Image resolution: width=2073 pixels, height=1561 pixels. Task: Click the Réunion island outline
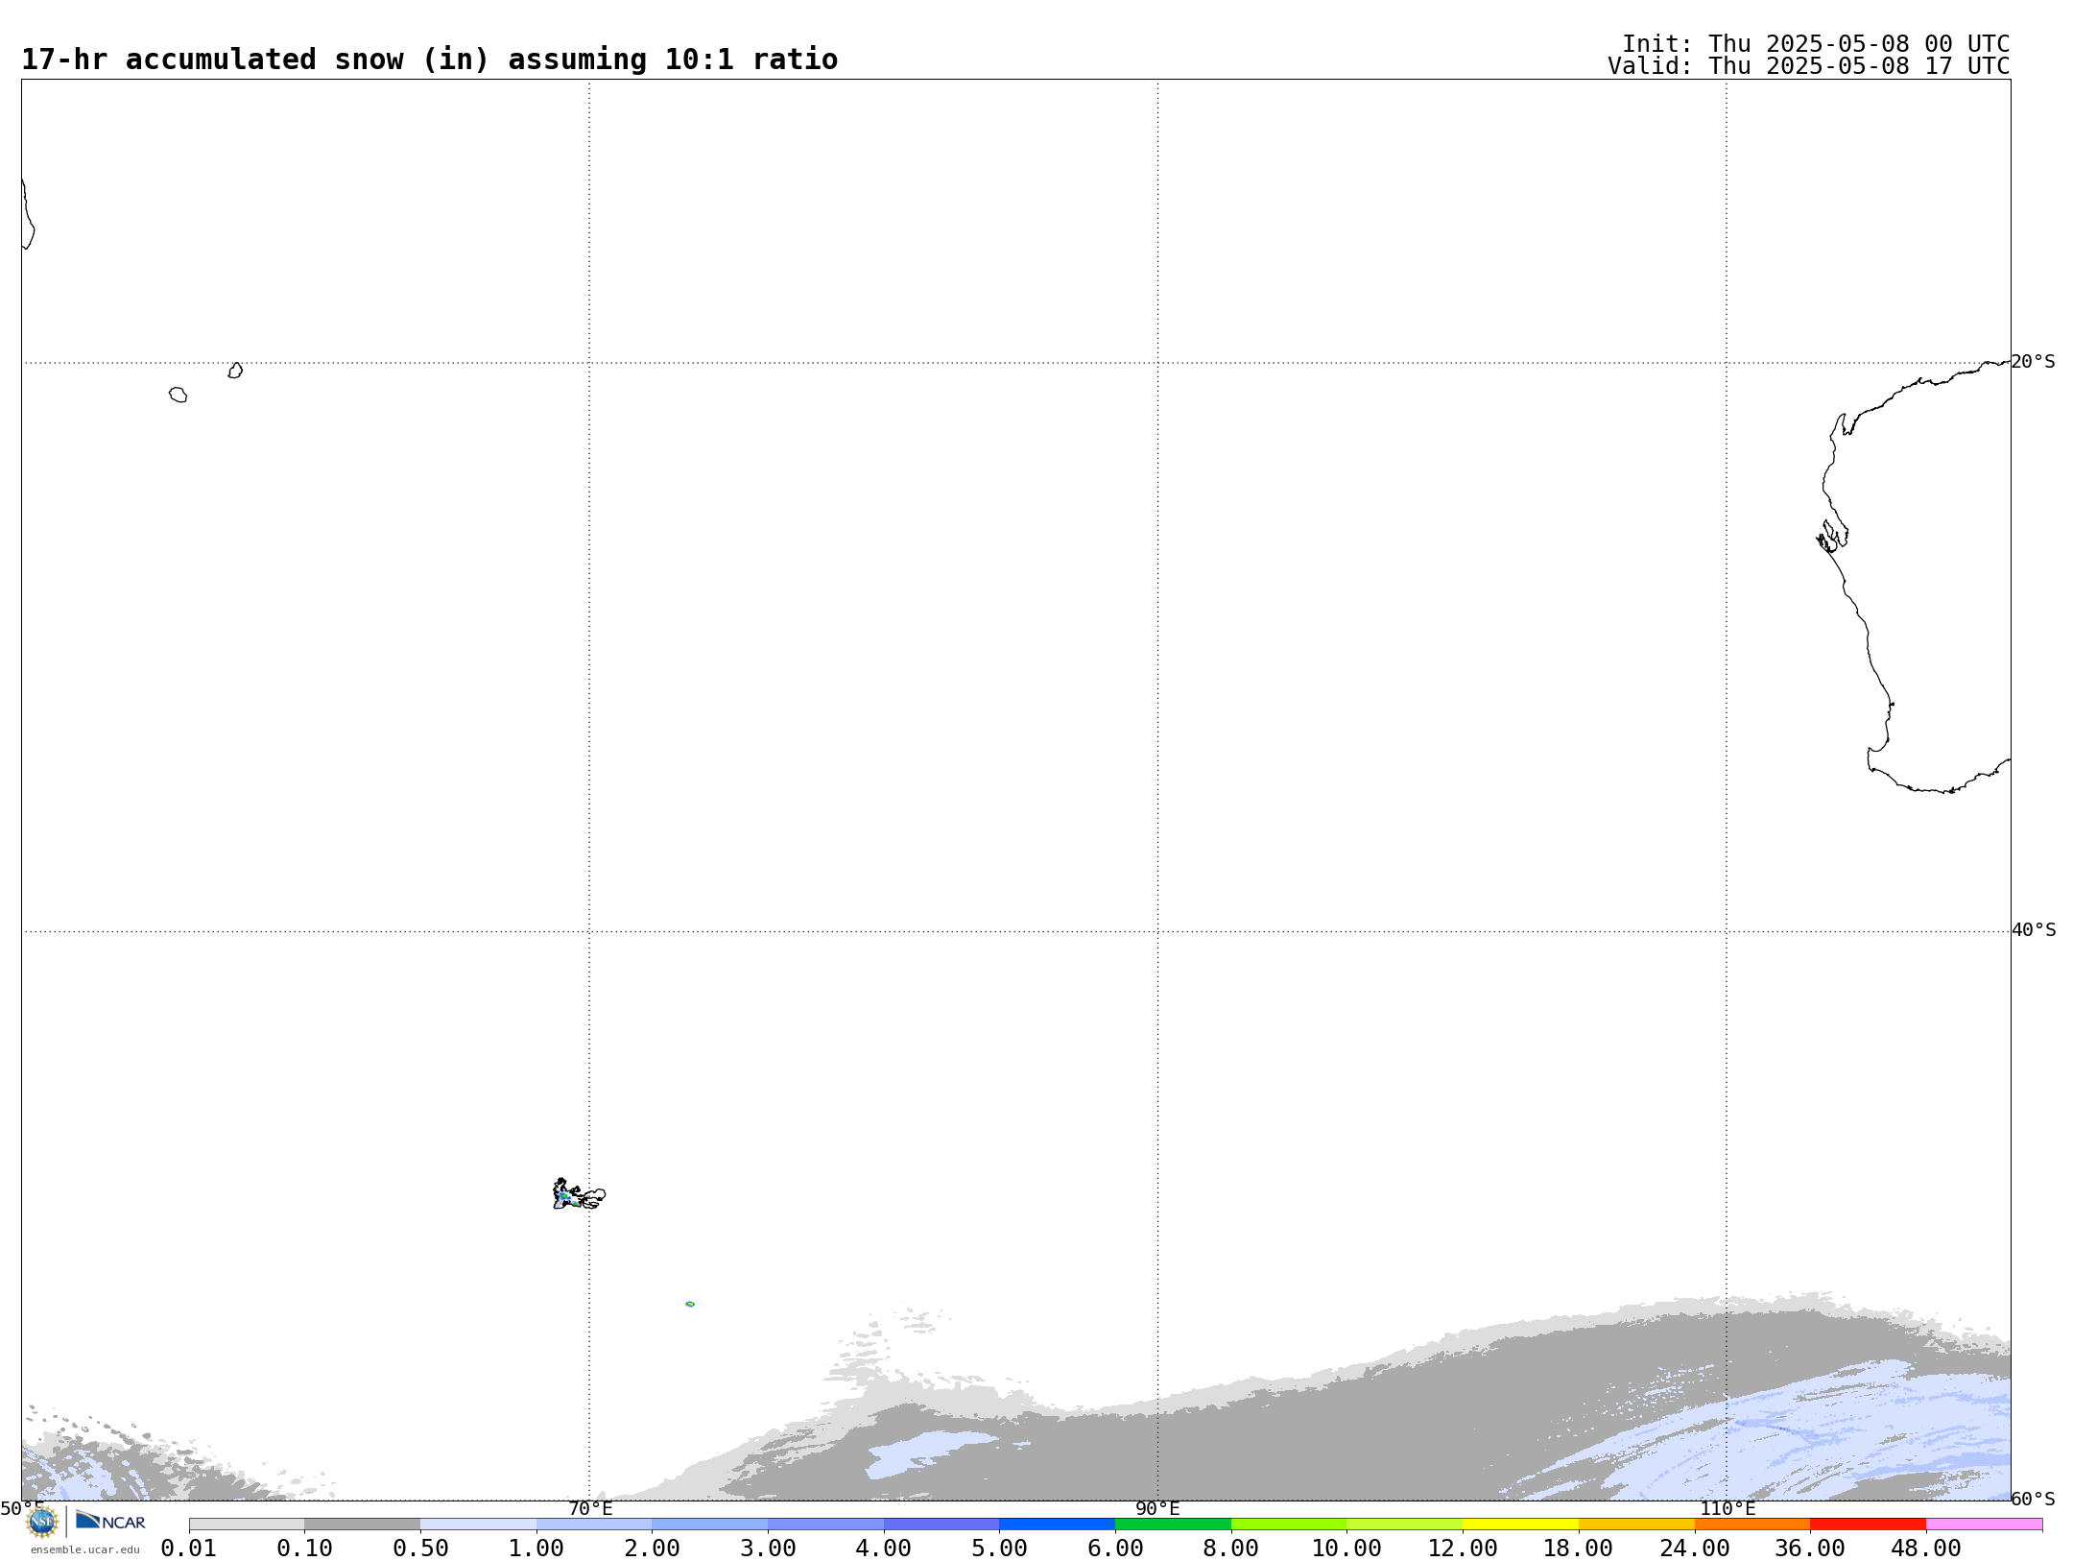tap(178, 395)
